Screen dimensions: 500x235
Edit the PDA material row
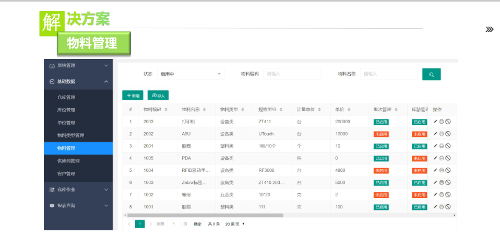point(435,158)
